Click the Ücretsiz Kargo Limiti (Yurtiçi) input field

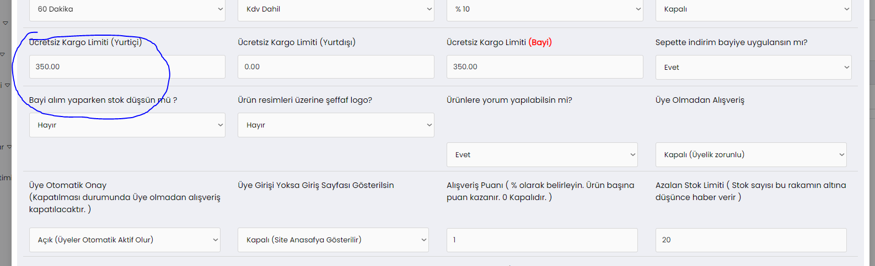(x=127, y=67)
